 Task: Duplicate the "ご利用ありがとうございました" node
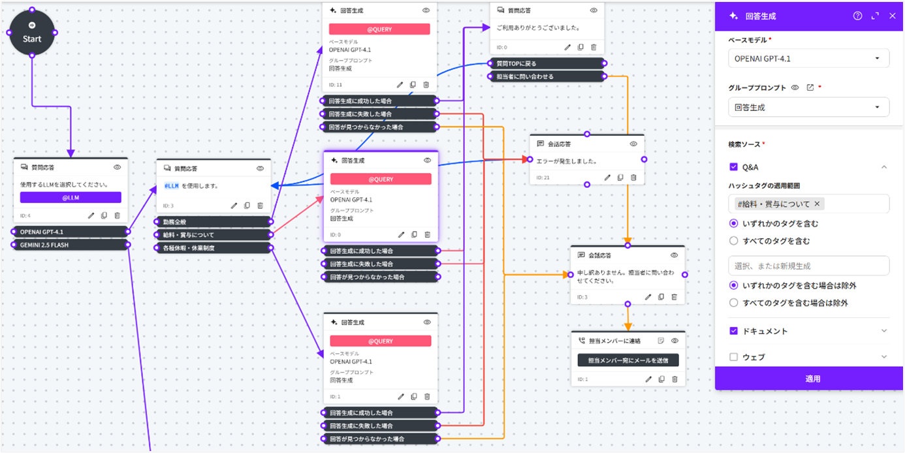click(x=580, y=47)
